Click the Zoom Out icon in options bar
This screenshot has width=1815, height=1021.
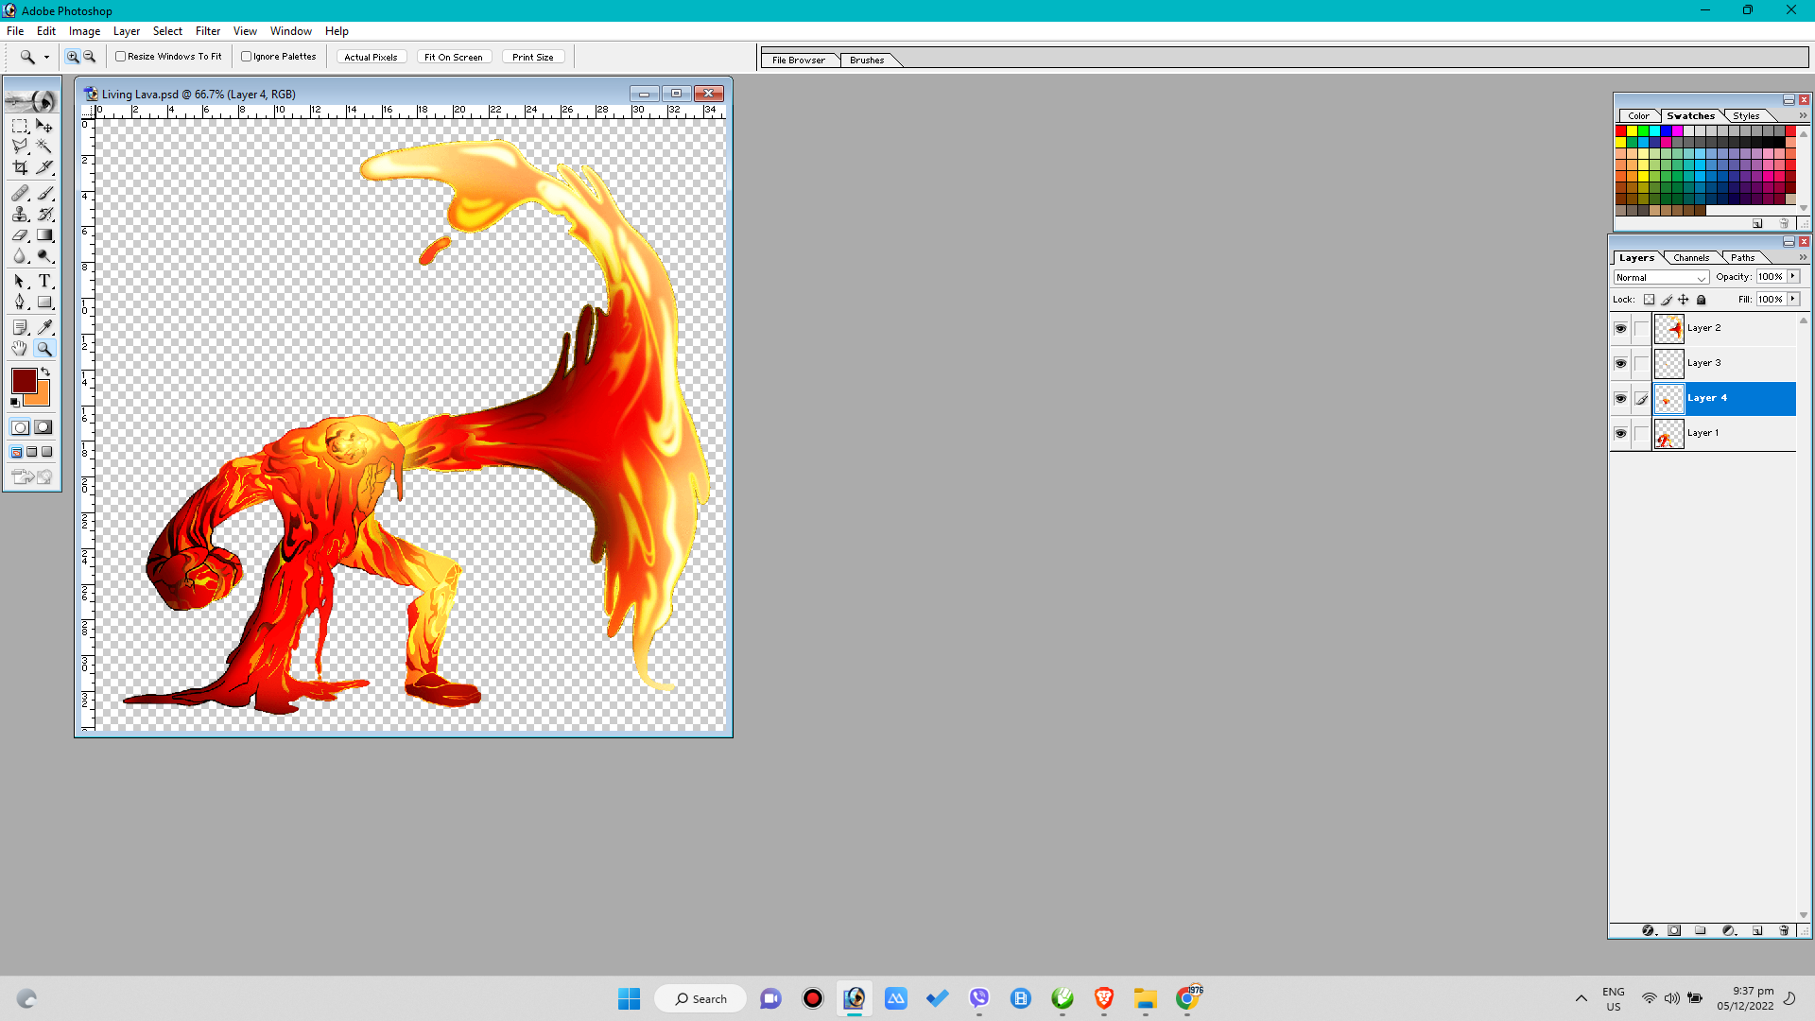coord(90,57)
